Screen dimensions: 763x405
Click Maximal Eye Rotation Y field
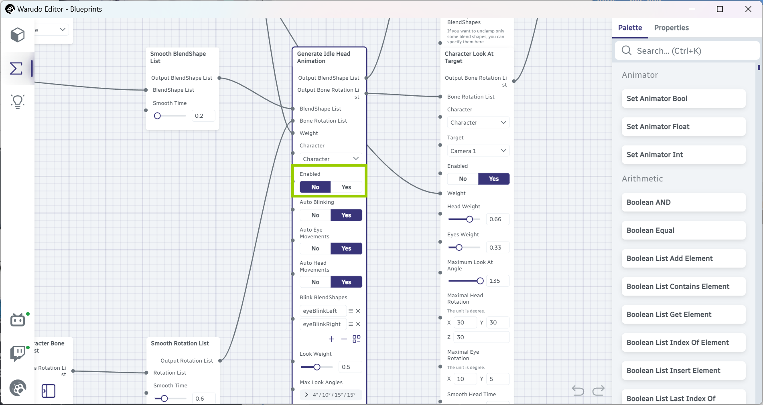click(x=498, y=379)
